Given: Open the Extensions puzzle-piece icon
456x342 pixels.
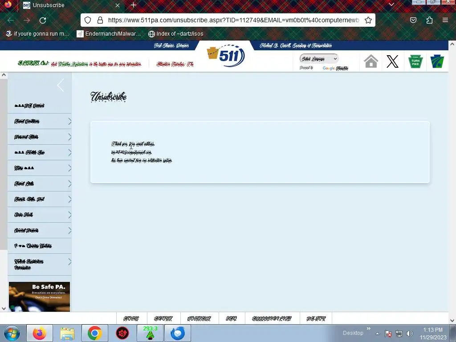Looking at the screenshot, I should 429,20.
